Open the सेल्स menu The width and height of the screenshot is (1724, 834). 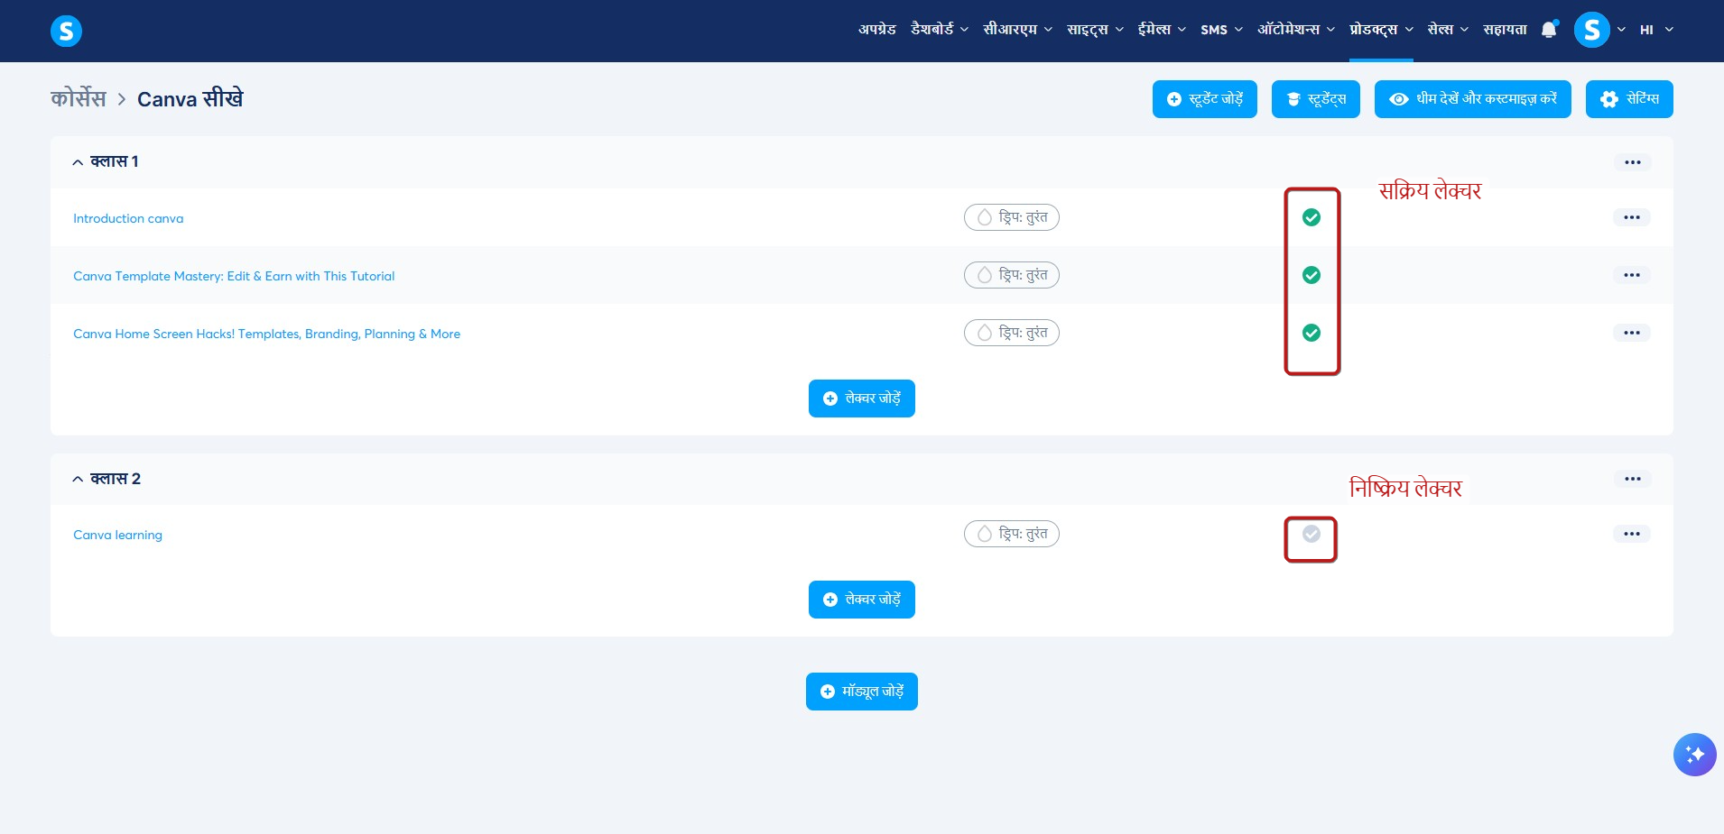coord(1448,30)
